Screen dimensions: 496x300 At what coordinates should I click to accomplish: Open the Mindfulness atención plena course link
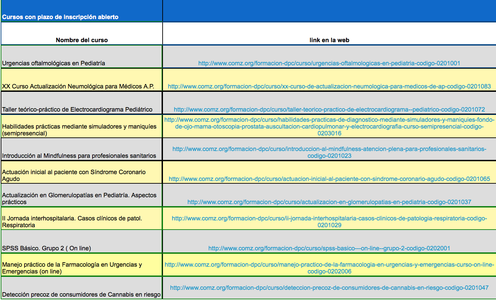329,149
